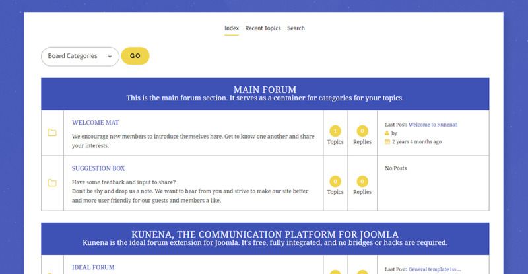Open the SUGGESTION BOX category
Screen dimensions: 528x274
[x=98, y=168]
